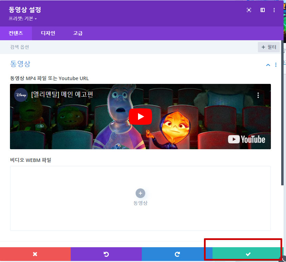This screenshot has height=262, width=286.
Task: Expand the settings modal to fullscreen
Action: pyautogui.click(x=249, y=10)
